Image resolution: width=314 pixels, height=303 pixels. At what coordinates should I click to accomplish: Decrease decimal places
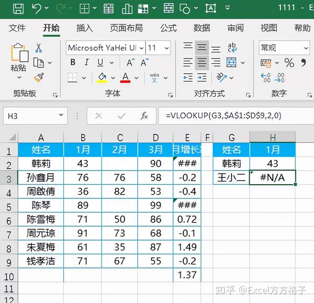click(279, 77)
